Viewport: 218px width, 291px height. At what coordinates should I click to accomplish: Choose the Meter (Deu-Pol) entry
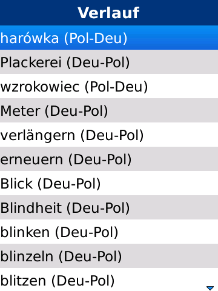coord(109,110)
